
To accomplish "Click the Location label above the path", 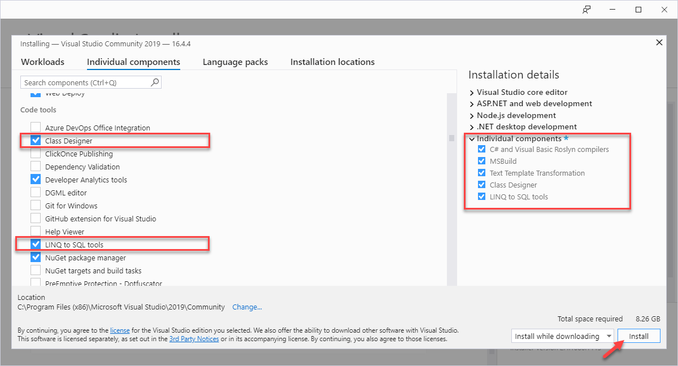I will (31, 297).
